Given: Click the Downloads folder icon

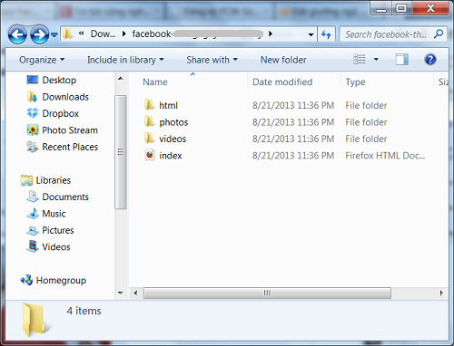Looking at the screenshot, I should pyautogui.click(x=32, y=97).
